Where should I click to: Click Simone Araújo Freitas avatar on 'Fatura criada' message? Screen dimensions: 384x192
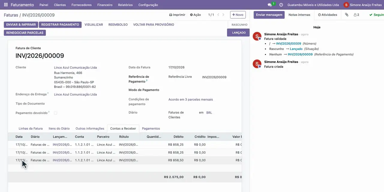257,64
